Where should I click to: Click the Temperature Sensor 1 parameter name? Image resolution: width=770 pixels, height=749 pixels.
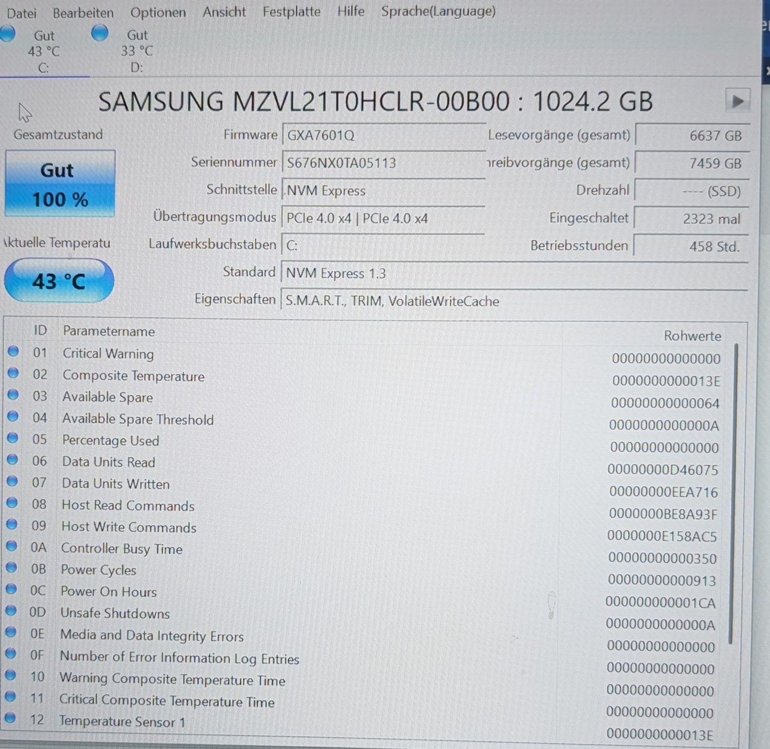(122, 721)
